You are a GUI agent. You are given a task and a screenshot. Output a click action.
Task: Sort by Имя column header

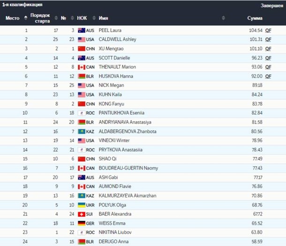[104, 18]
